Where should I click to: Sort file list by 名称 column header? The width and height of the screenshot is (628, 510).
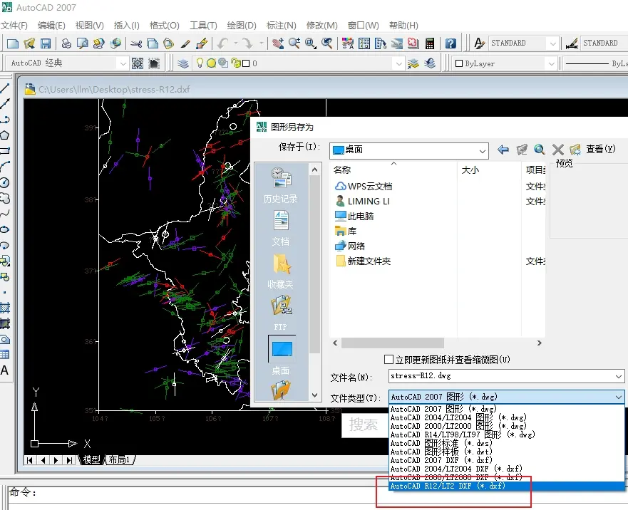pos(342,170)
